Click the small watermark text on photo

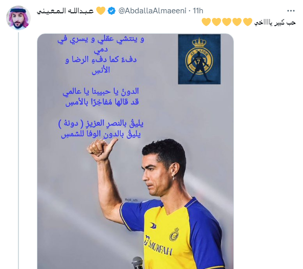point(131,200)
